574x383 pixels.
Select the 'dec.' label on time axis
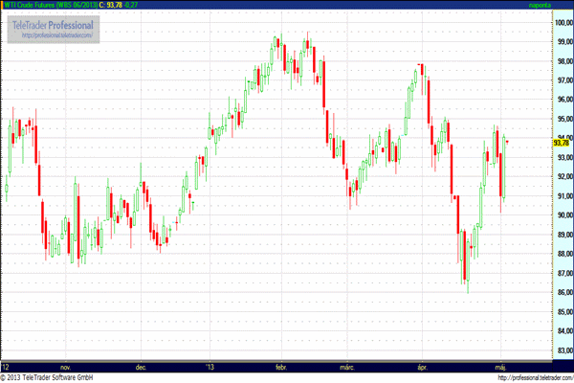tap(141, 367)
